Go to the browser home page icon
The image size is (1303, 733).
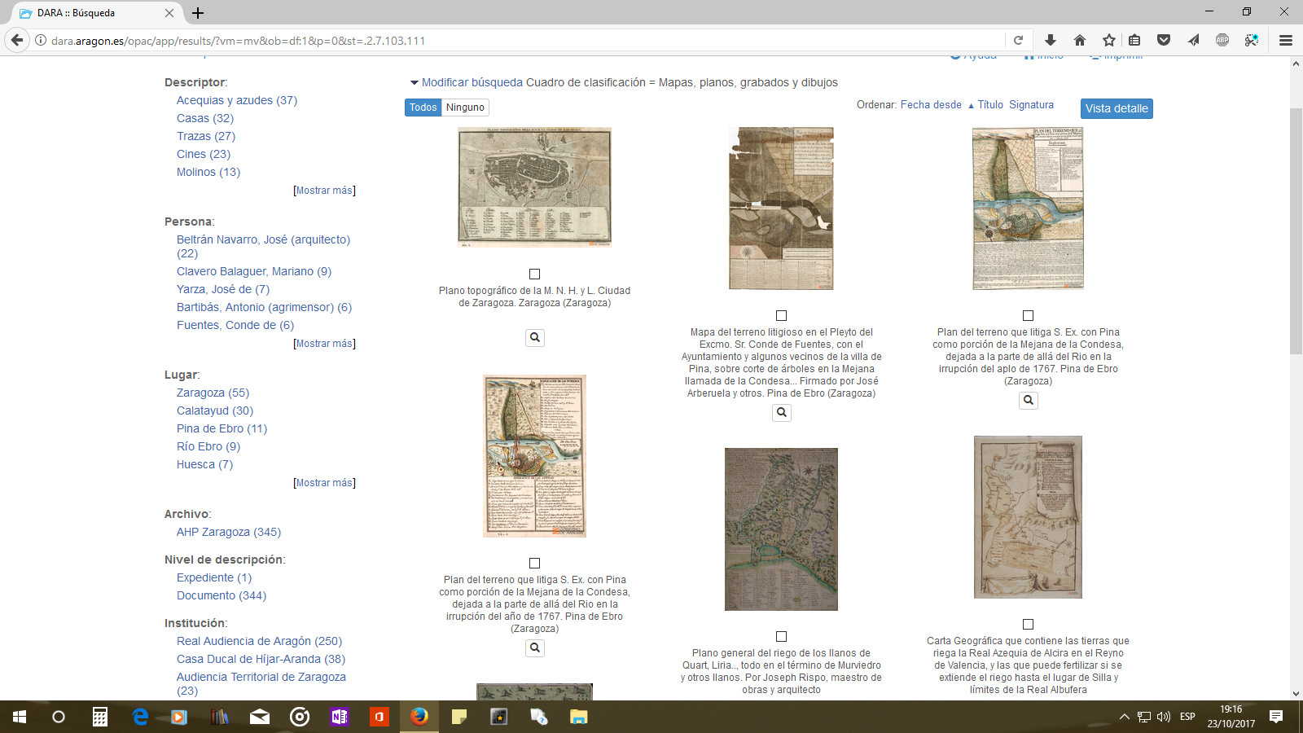(x=1080, y=40)
